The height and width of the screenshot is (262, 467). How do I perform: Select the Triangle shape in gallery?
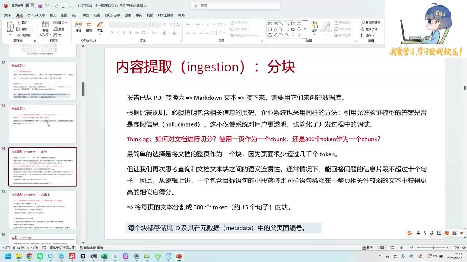pos(275,29)
